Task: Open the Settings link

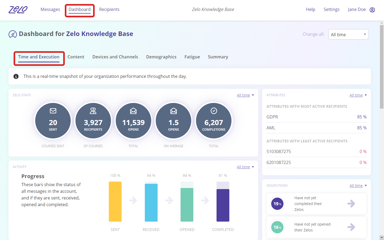Action: 331,10
